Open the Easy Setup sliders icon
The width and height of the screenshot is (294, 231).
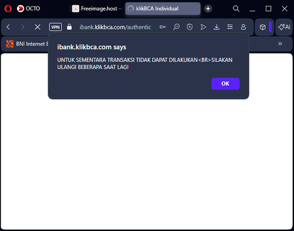click(x=230, y=27)
